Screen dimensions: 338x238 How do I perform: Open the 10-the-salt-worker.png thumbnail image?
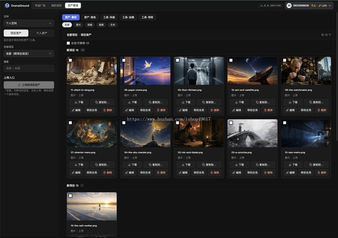[92, 206]
